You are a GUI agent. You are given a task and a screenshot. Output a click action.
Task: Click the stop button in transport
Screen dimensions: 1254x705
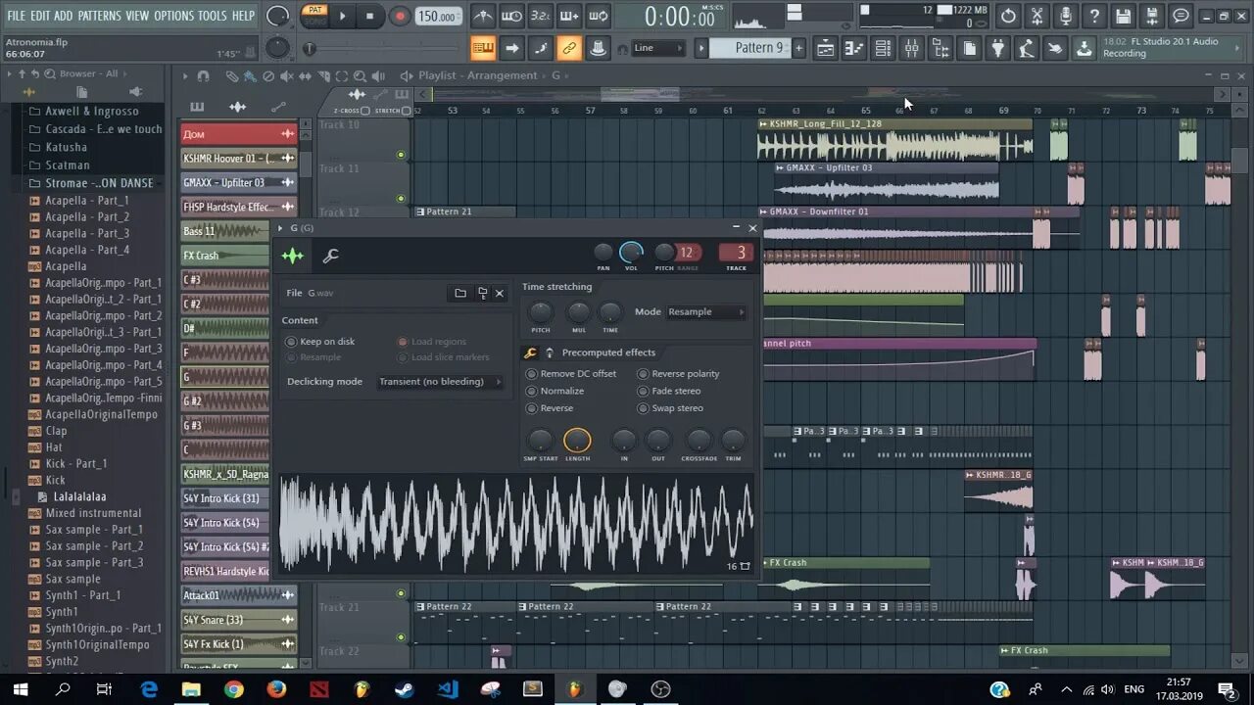tap(369, 16)
